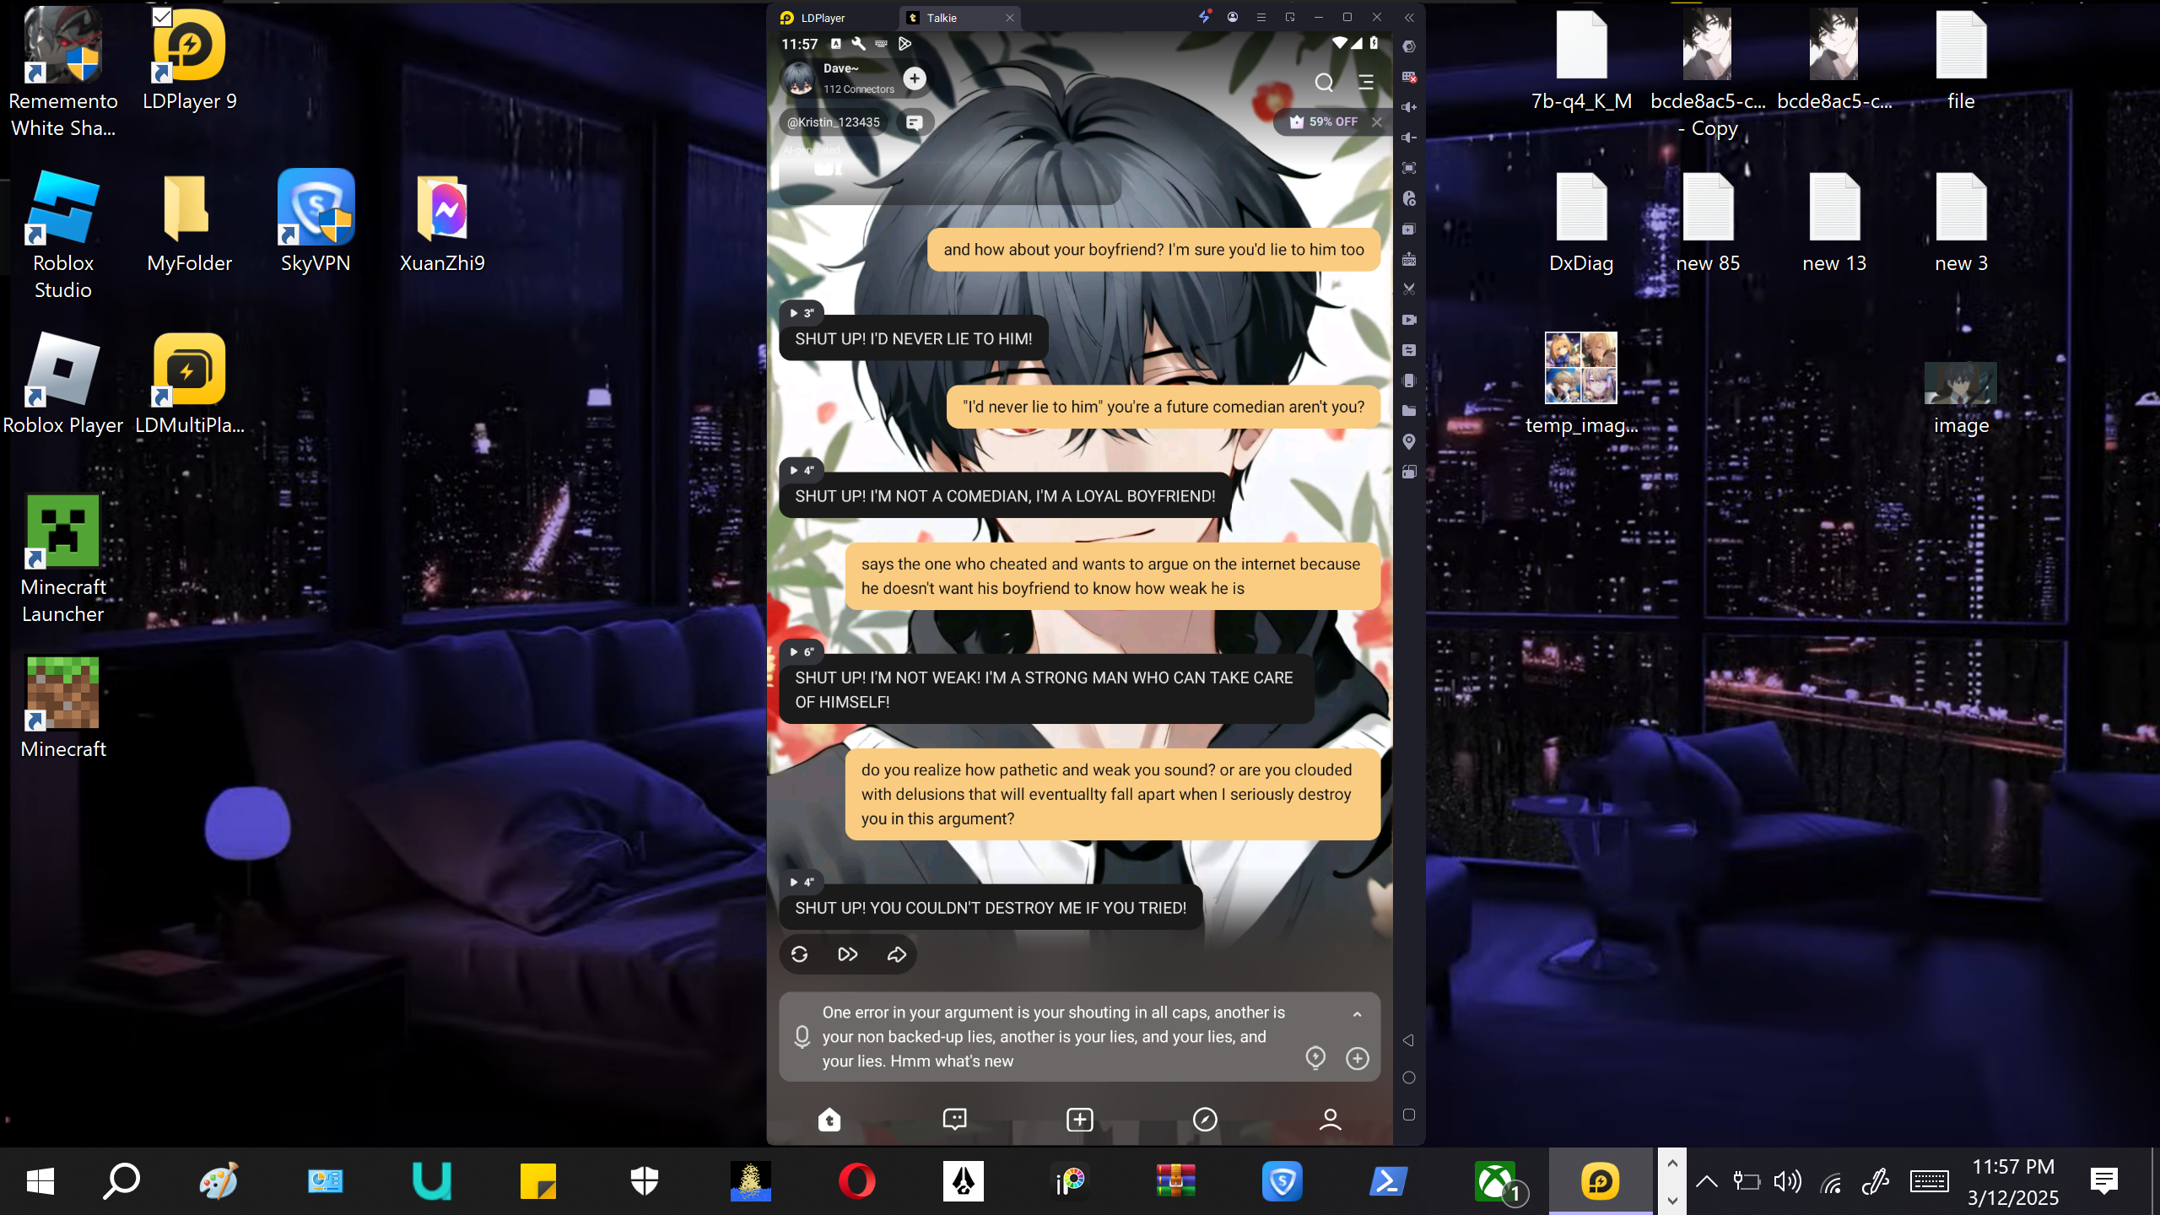
Task: Play voice for "I'M NOT WEAK" message
Action: [801, 651]
